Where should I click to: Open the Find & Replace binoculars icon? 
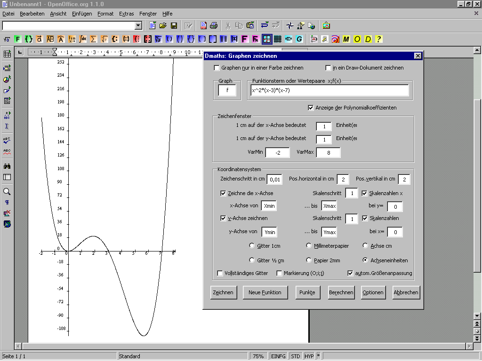(7, 166)
